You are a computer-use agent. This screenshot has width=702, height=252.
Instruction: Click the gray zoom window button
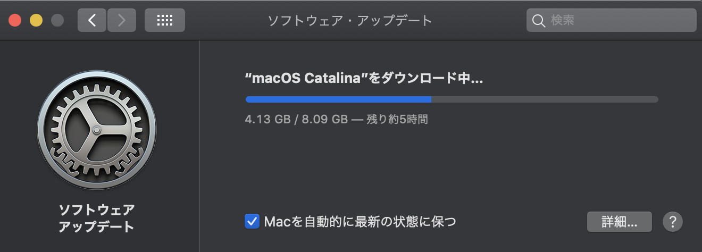coord(57,21)
